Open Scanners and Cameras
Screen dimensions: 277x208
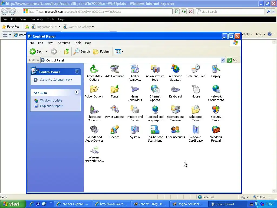click(x=175, y=113)
